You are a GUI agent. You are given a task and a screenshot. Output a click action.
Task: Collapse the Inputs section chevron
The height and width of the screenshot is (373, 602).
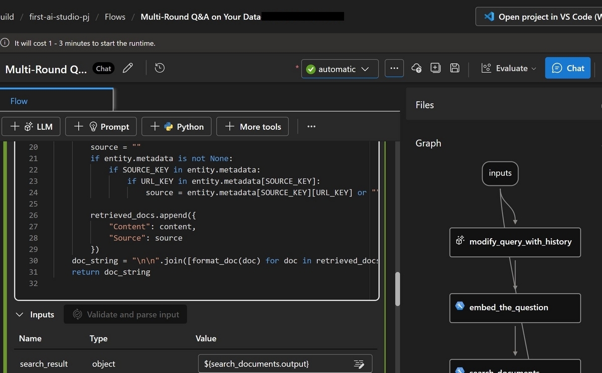(x=20, y=314)
